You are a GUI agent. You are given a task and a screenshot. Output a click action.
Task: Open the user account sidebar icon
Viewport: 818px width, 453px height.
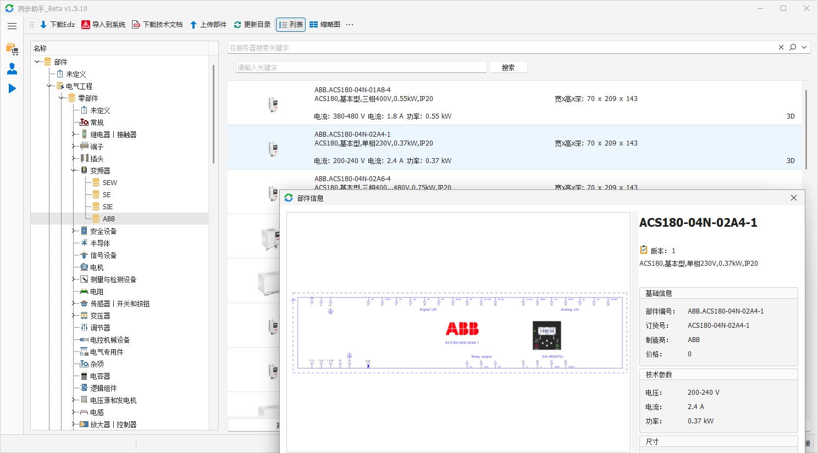tap(12, 69)
